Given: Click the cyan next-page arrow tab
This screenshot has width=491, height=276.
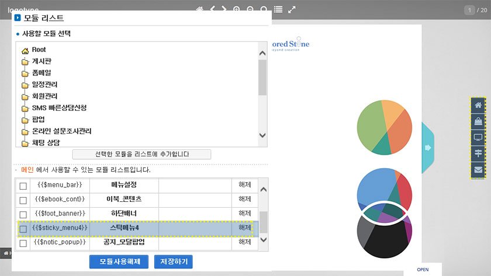Looking at the screenshot, I should (x=427, y=148).
